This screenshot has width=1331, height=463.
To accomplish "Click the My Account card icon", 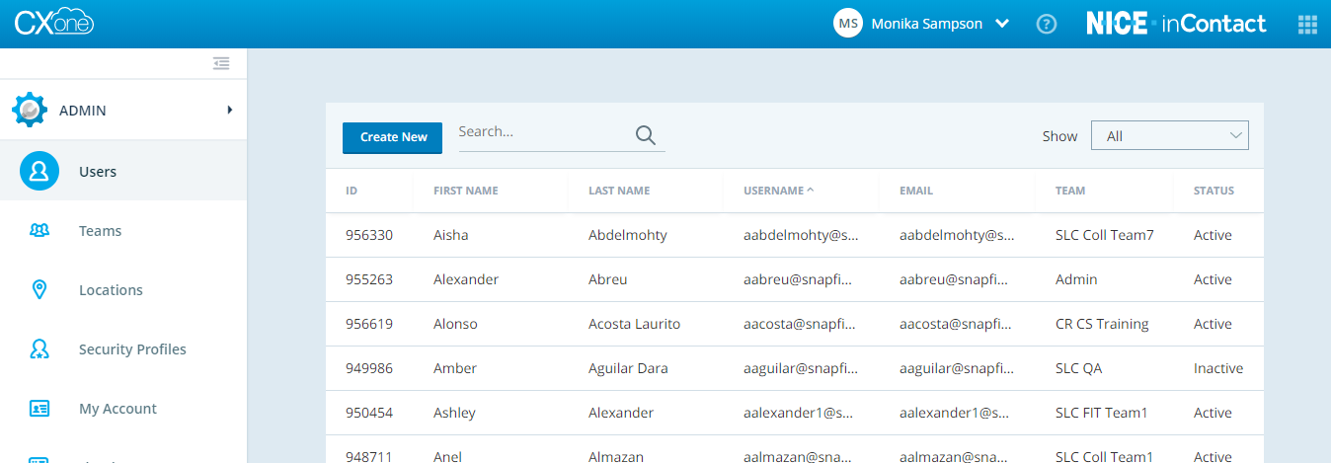I will [39, 409].
